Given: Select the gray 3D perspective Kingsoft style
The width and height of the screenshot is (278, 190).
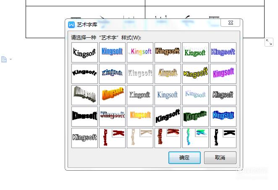Looking at the screenshot, I should pos(84,95).
